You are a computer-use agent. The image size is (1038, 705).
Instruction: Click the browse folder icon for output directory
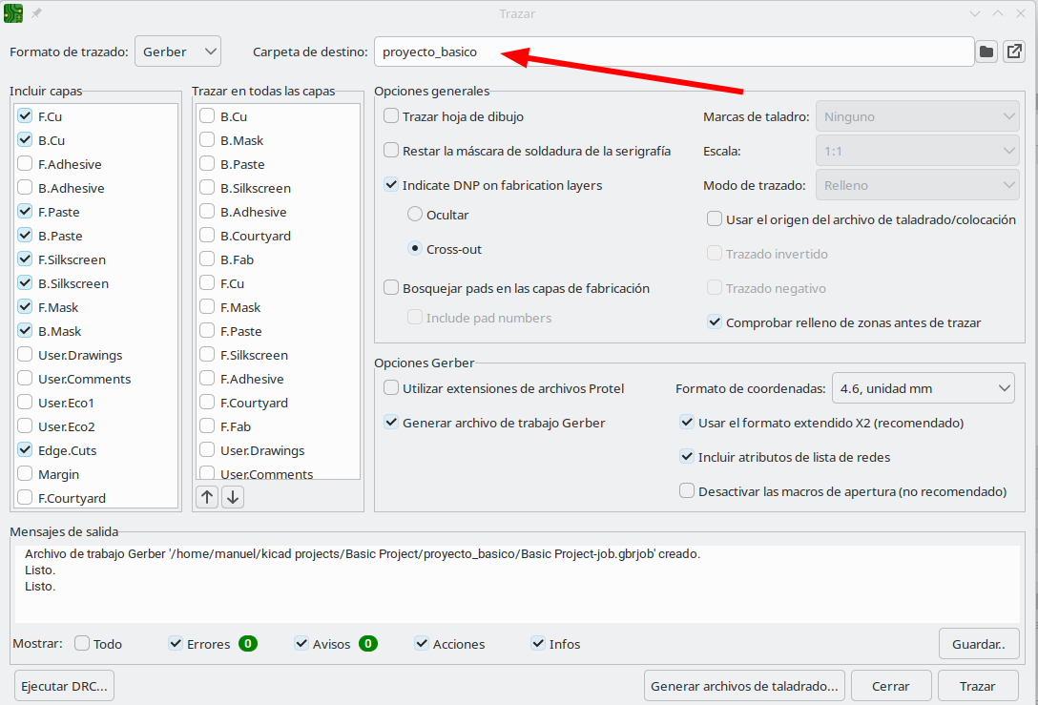[986, 52]
